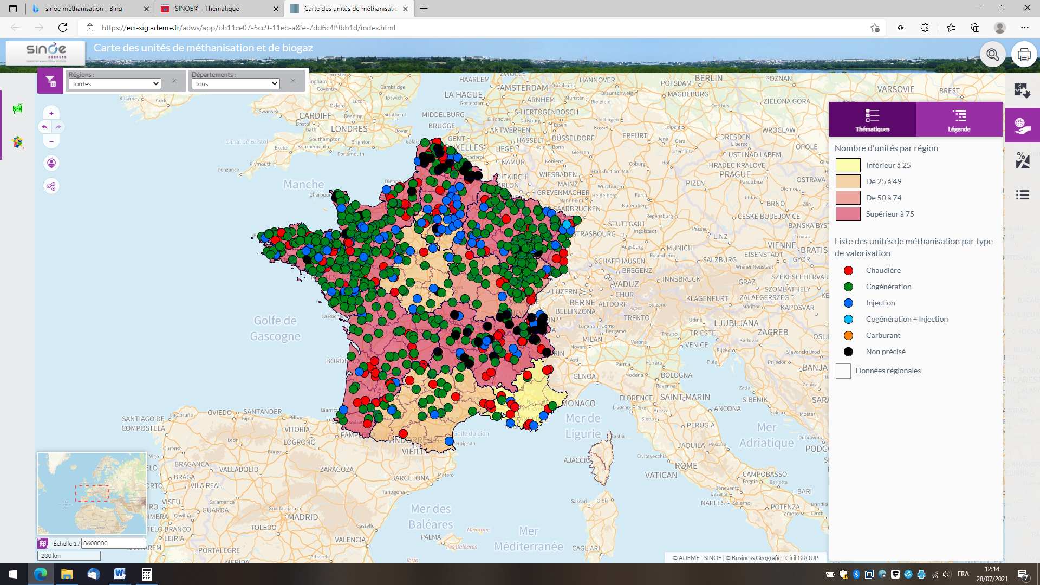Viewport: 1040px width, 585px height.
Task: Open the SINOE Thématique browser tab
Action: point(217,9)
